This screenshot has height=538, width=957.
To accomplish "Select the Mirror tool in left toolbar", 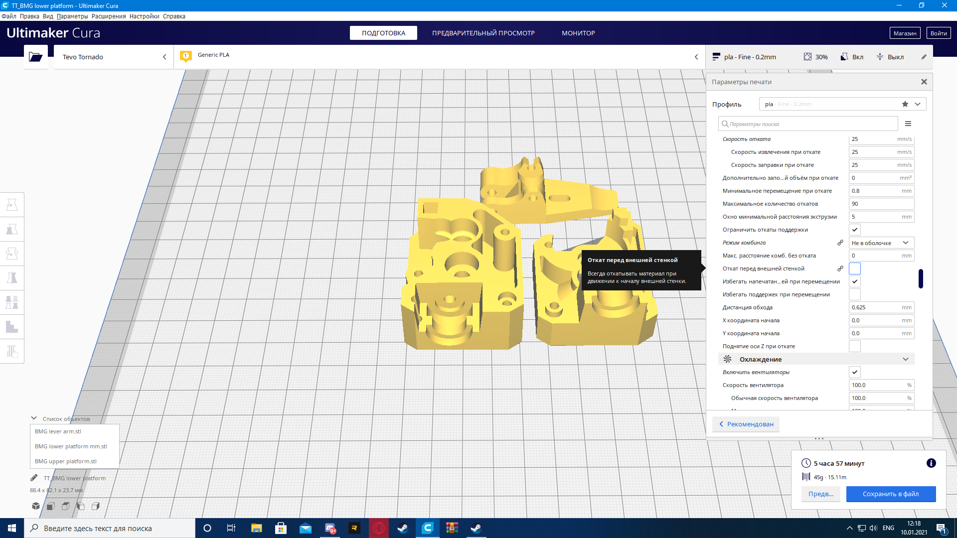I will pyautogui.click(x=12, y=278).
